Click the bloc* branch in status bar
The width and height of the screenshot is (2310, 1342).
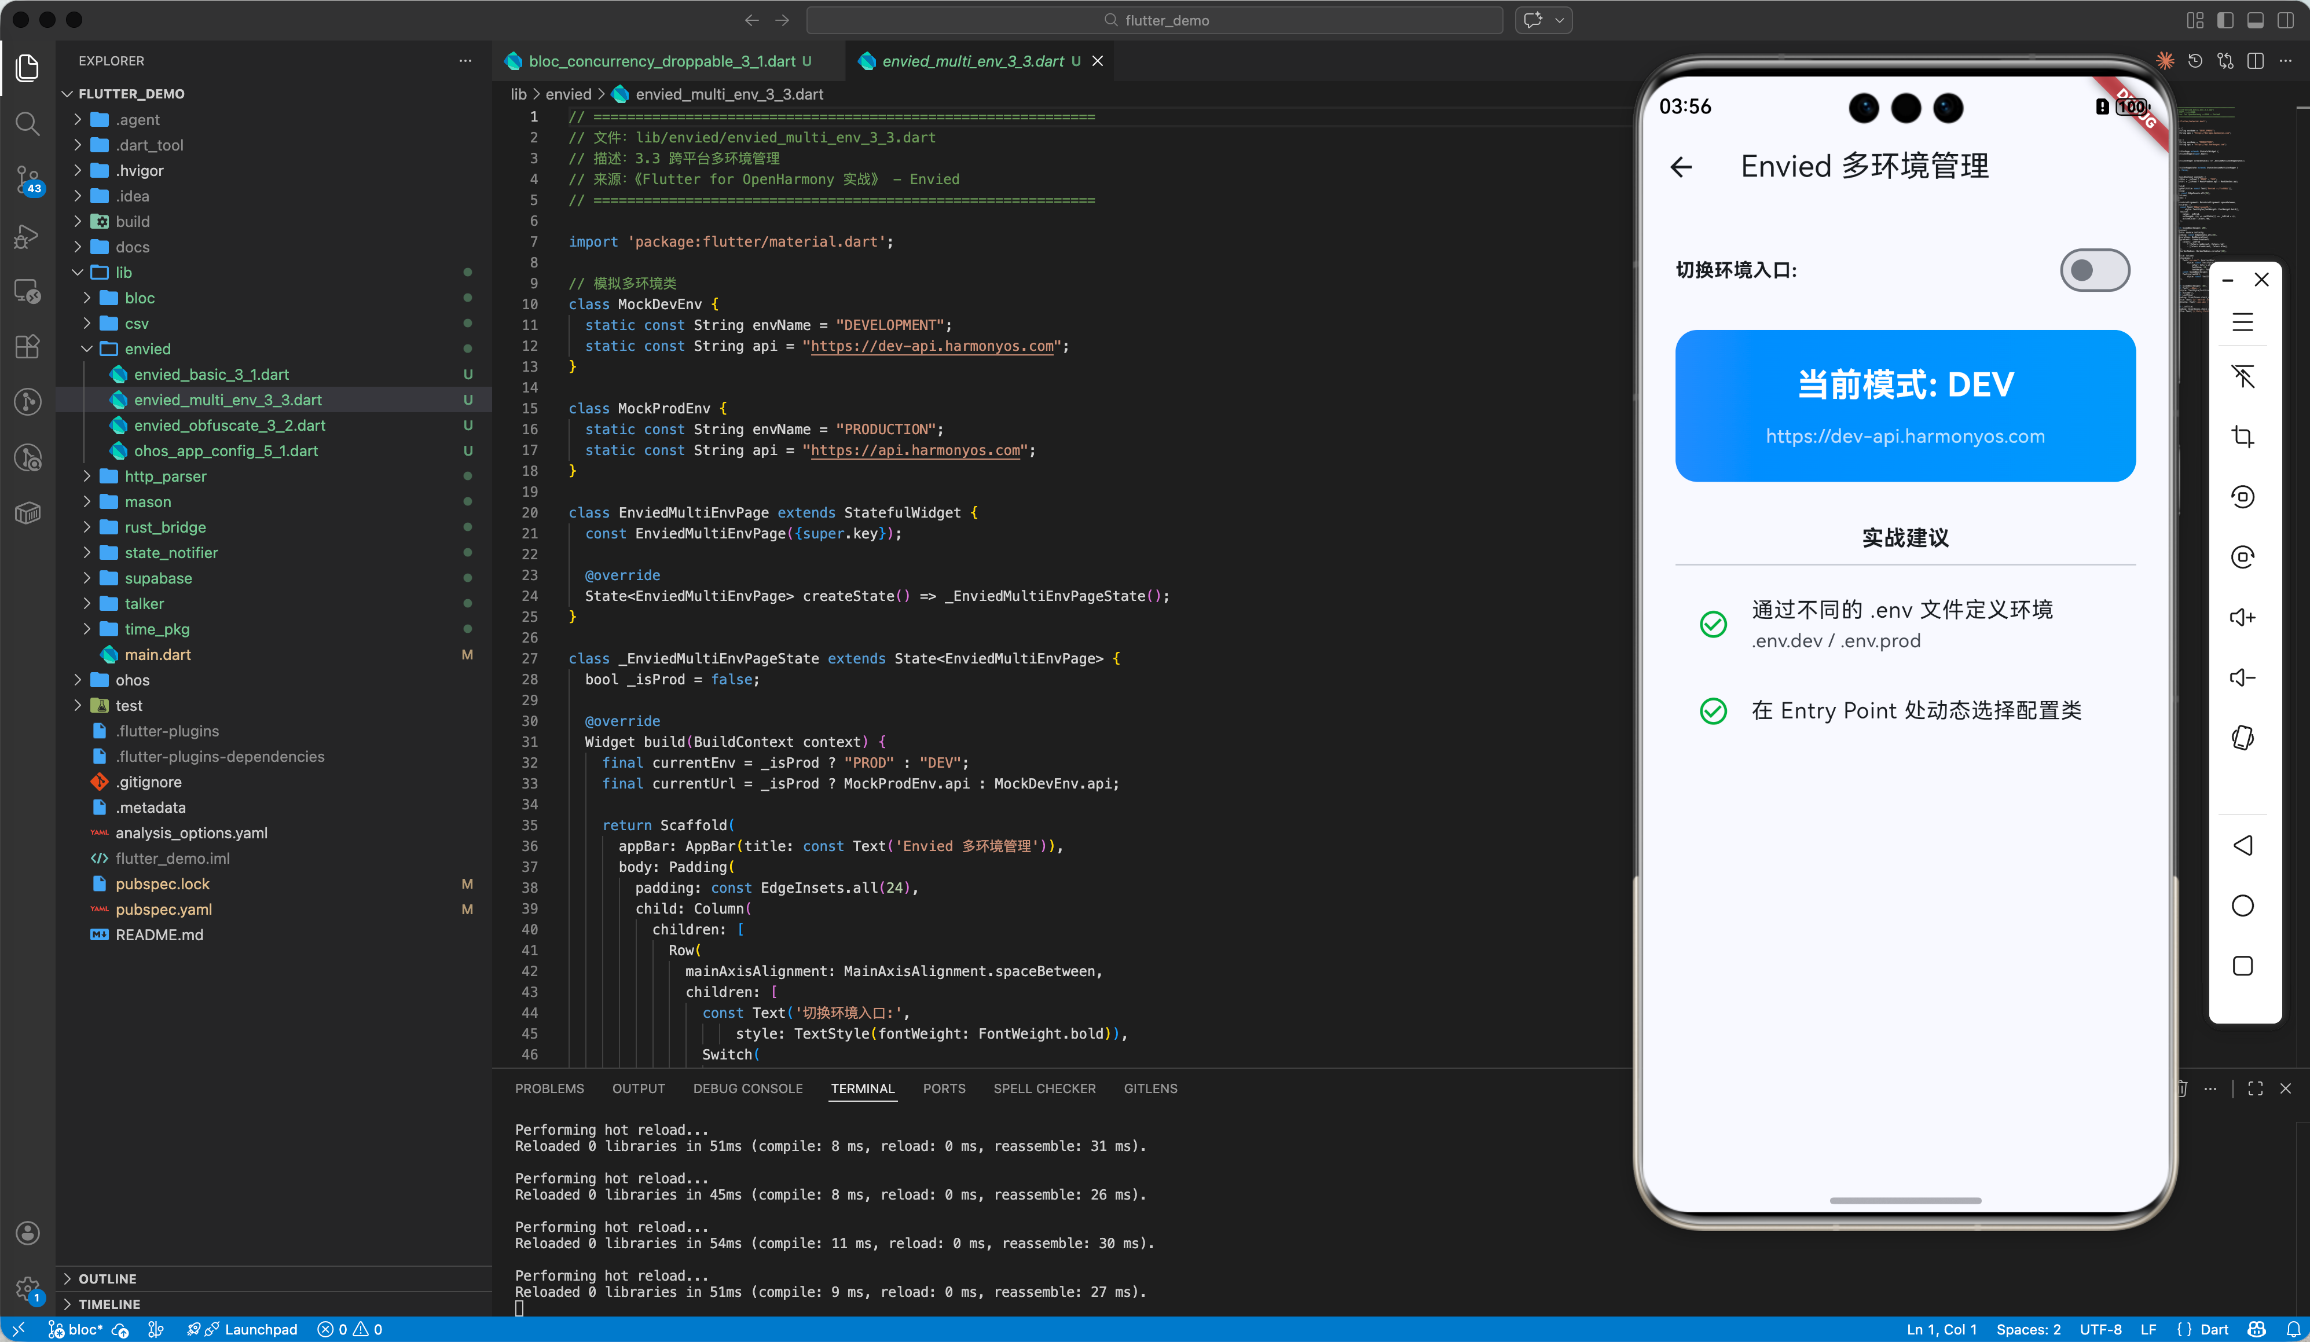coord(85,1329)
